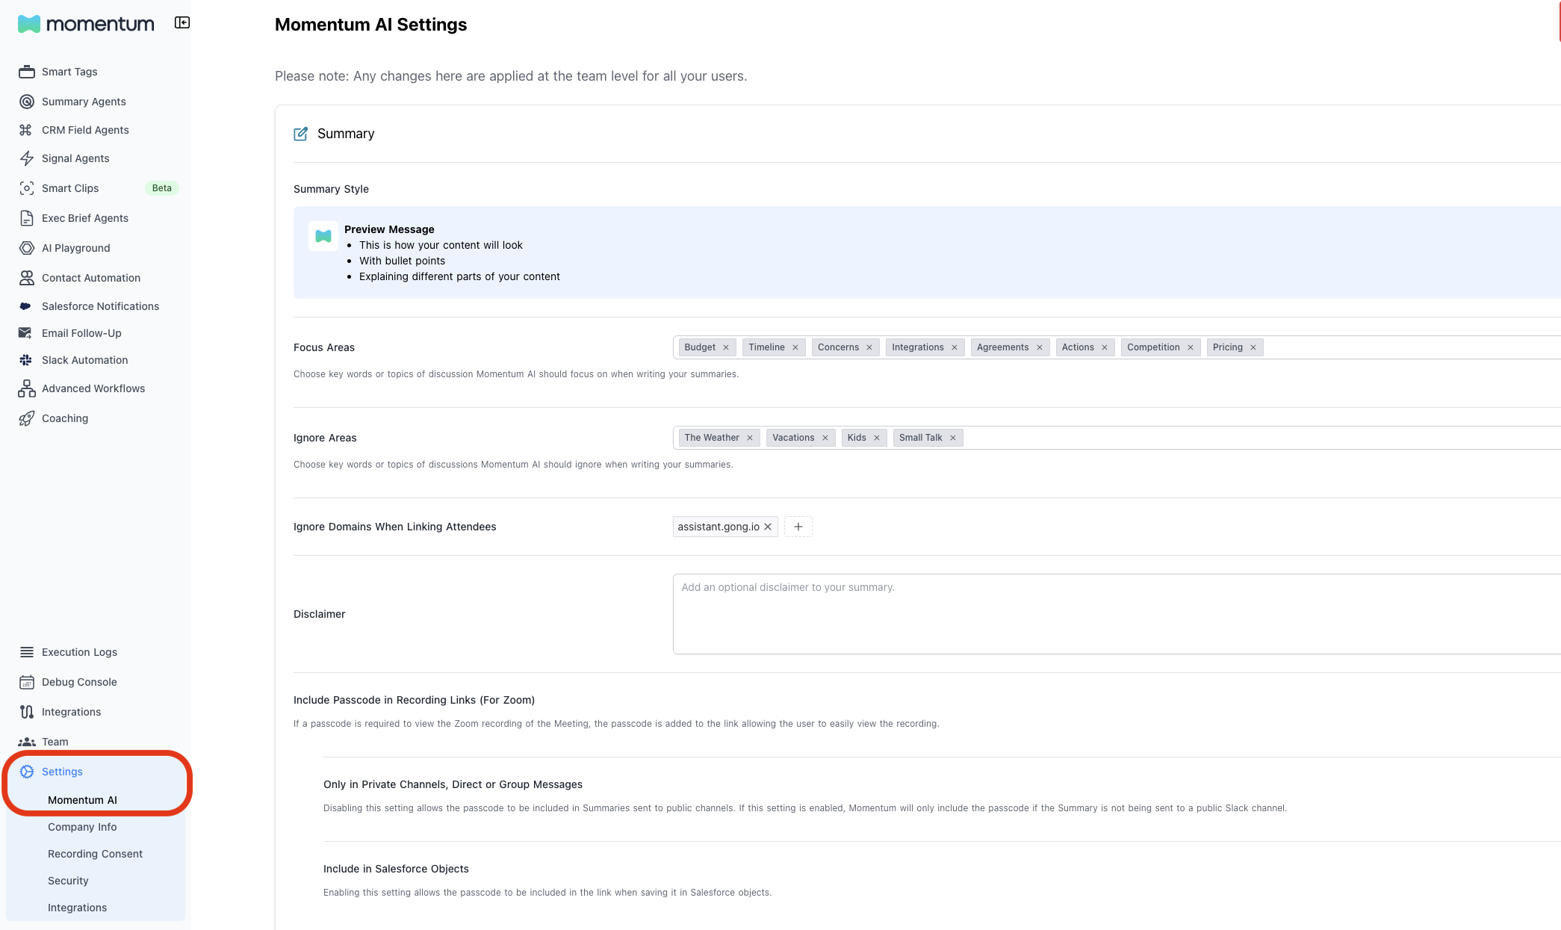Click the Signal Agents lightning icon

click(27, 158)
